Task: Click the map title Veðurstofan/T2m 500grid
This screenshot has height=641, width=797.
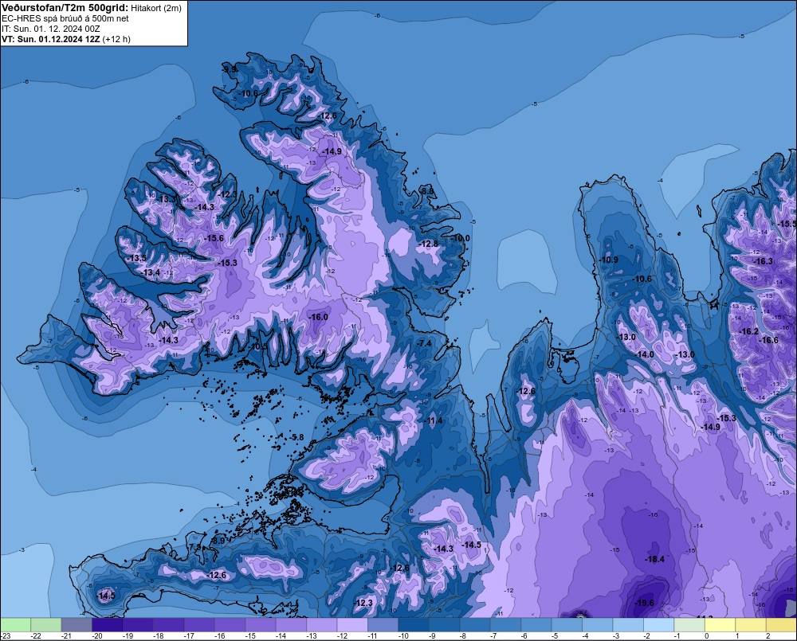Action: (65, 8)
